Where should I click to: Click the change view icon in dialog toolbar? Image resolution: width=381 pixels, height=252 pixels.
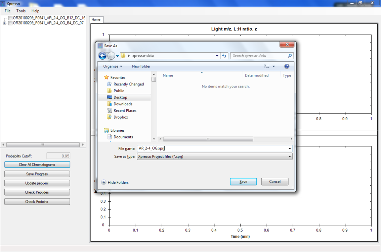coord(267,66)
